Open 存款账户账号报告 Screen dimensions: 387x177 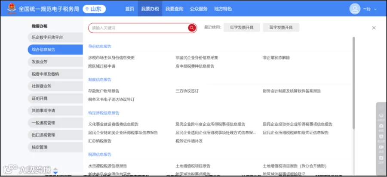pyautogui.click(x=104, y=91)
